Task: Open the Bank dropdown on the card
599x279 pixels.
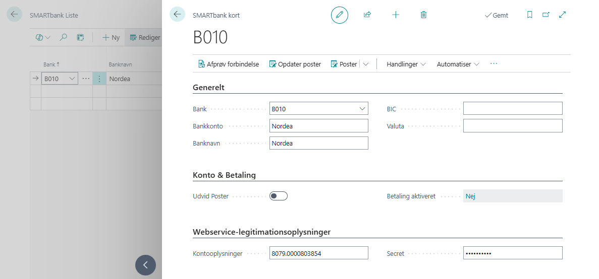Action: pos(362,108)
